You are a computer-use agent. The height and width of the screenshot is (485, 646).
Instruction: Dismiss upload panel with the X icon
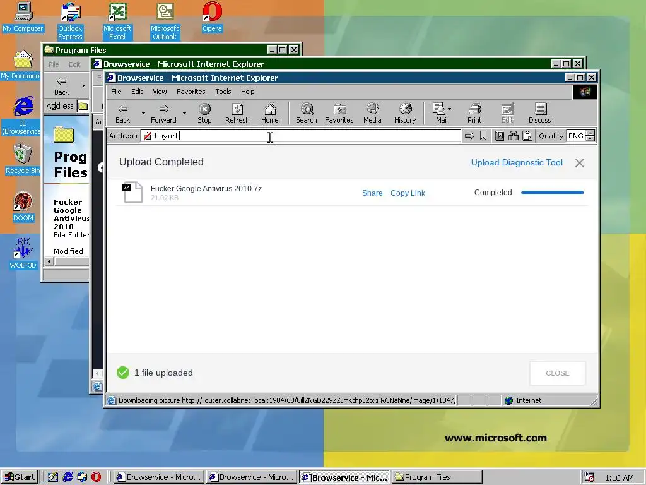click(580, 163)
